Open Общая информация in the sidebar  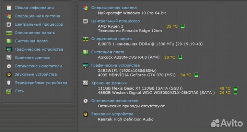point(34,8)
